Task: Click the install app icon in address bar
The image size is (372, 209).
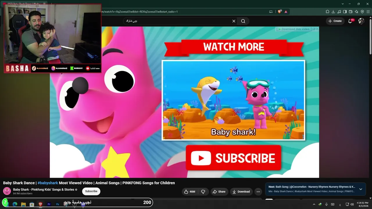Action: [271, 12]
